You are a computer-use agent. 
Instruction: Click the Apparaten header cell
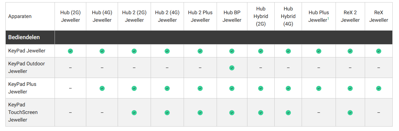click(x=20, y=16)
